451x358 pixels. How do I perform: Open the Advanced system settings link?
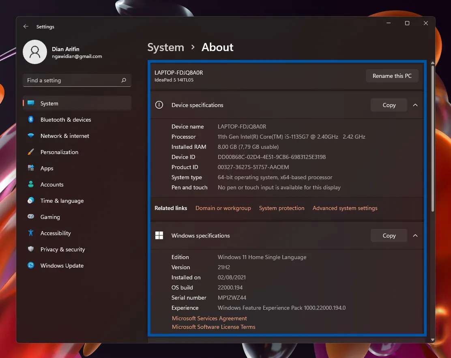pyautogui.click(x=345, y=208)
